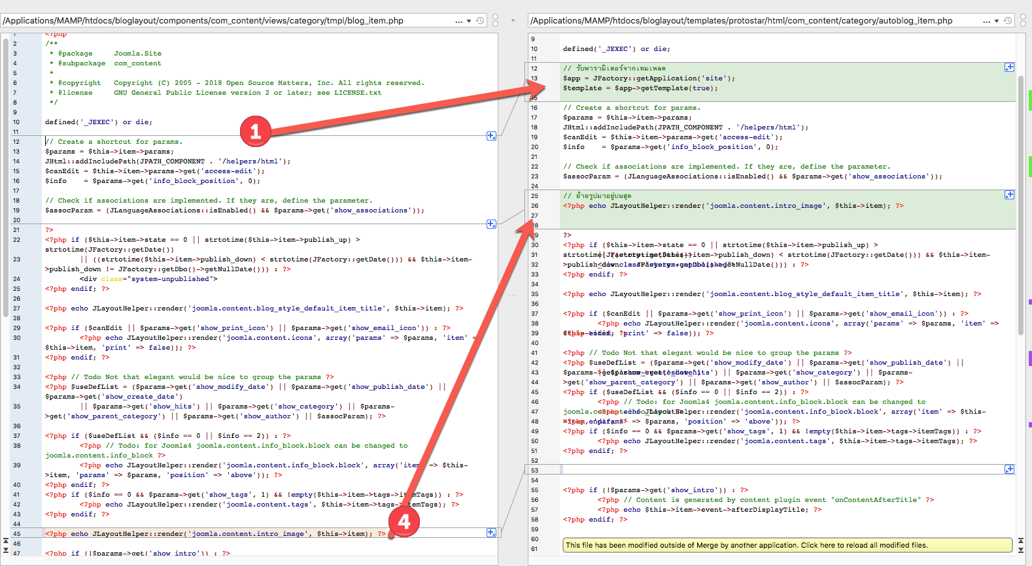Click merge icon on right green block at line 25

coord(1010,195)
